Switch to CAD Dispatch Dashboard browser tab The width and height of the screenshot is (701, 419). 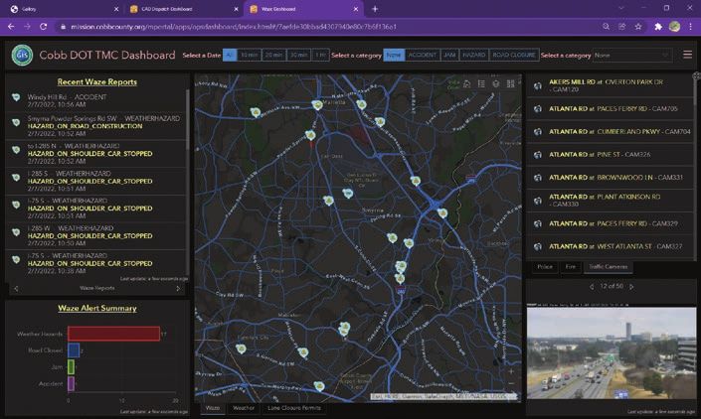(x=183, y=9)
